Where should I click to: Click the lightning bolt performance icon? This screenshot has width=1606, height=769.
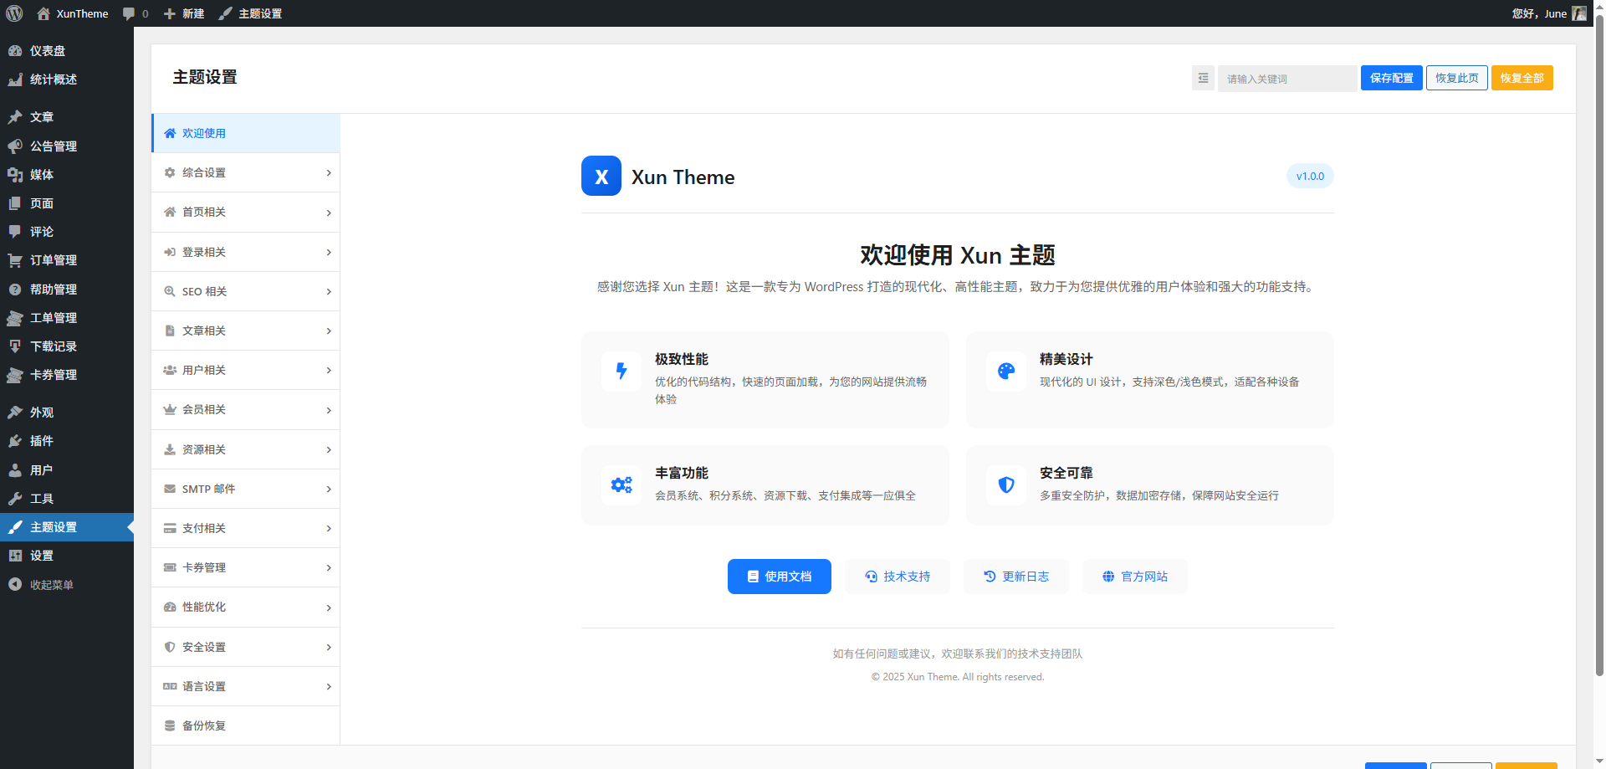coord(621,371)
